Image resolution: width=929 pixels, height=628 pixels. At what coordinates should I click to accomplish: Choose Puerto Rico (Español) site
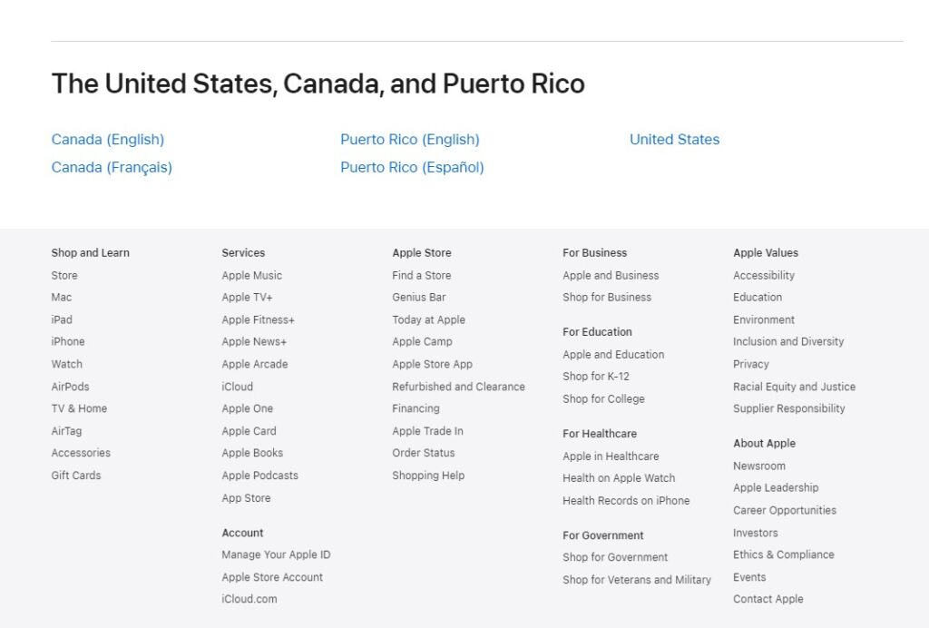pos(412,167)
